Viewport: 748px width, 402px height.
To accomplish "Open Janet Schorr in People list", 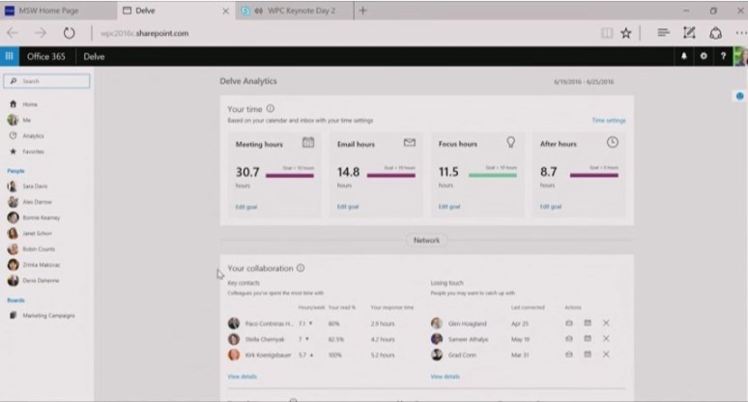I will coord(38,233).
